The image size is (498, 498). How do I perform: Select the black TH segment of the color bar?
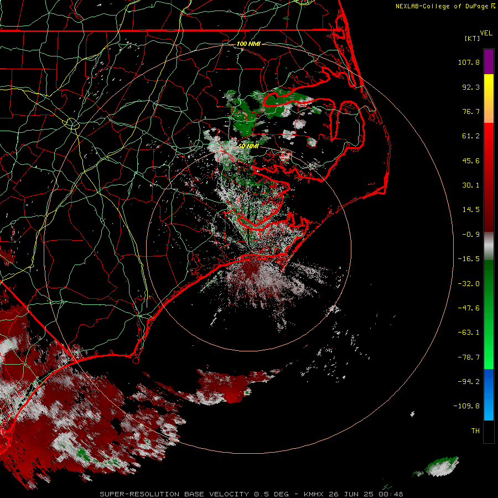[x=489, y=431]
